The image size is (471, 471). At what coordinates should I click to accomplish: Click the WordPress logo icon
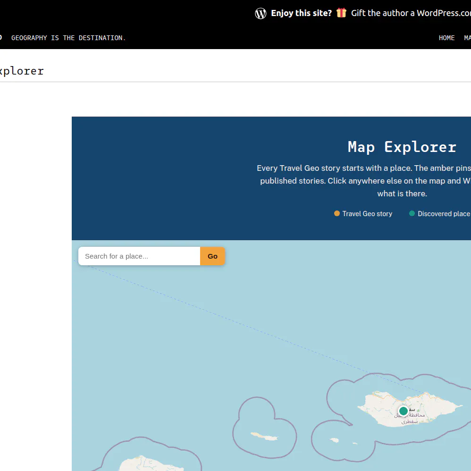261,13
